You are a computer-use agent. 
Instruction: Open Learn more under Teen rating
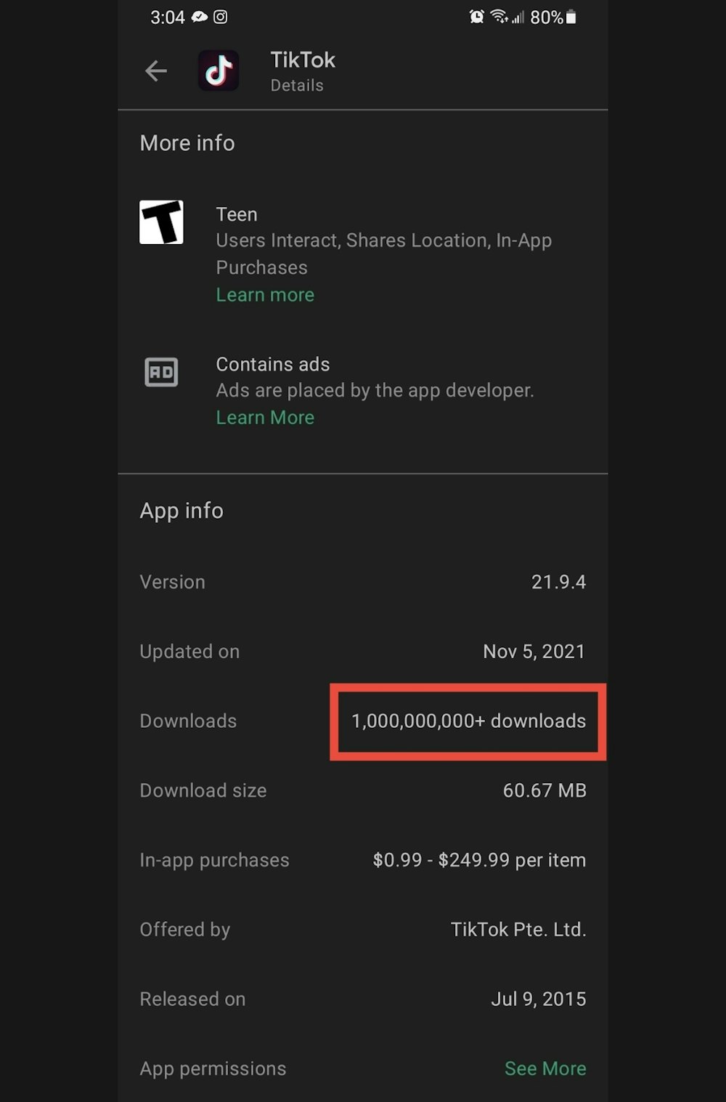(x=265, y=295)
